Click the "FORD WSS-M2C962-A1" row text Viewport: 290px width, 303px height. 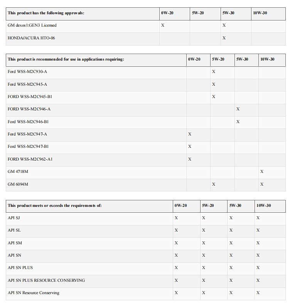[x=30, y=159]
